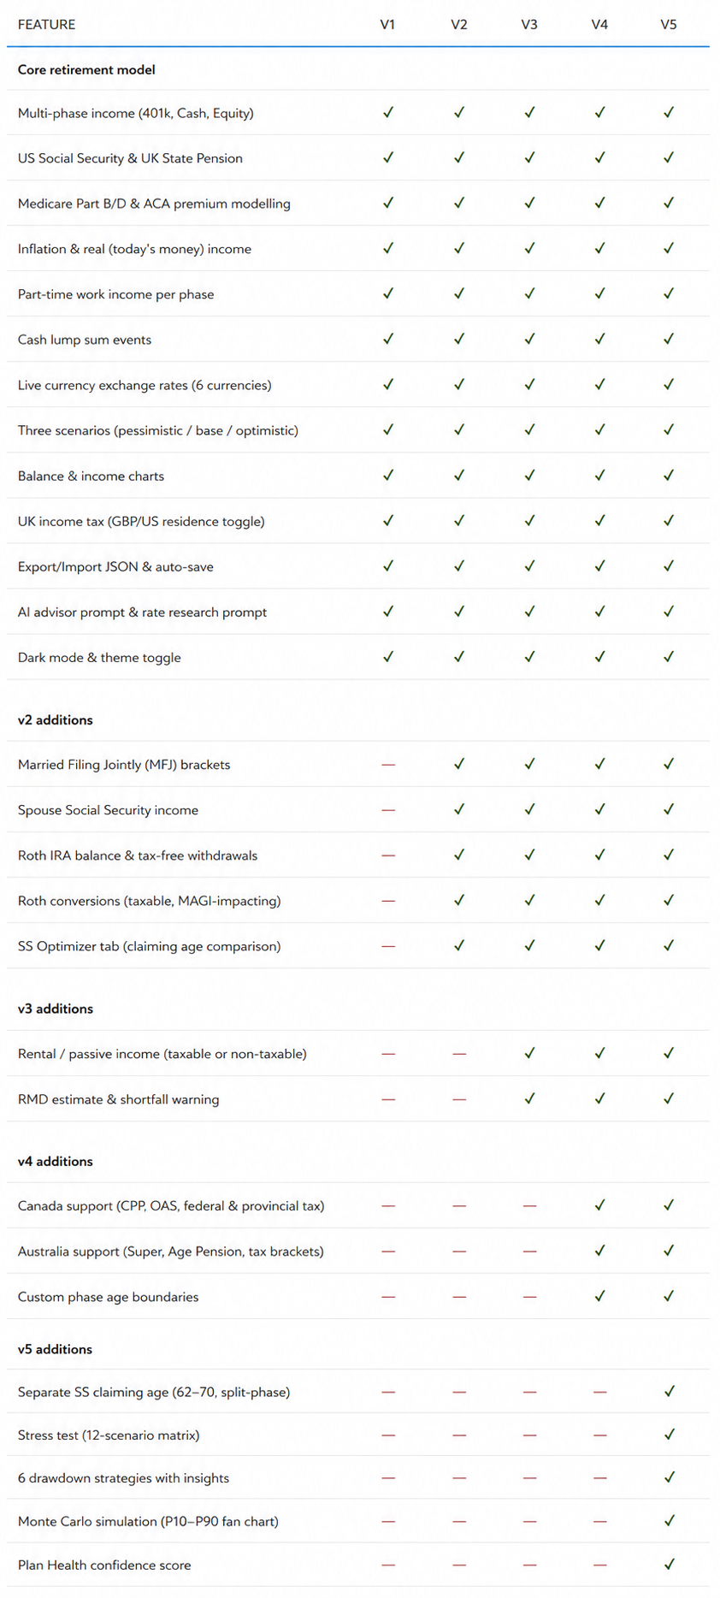Select the V1 column header

388,25
